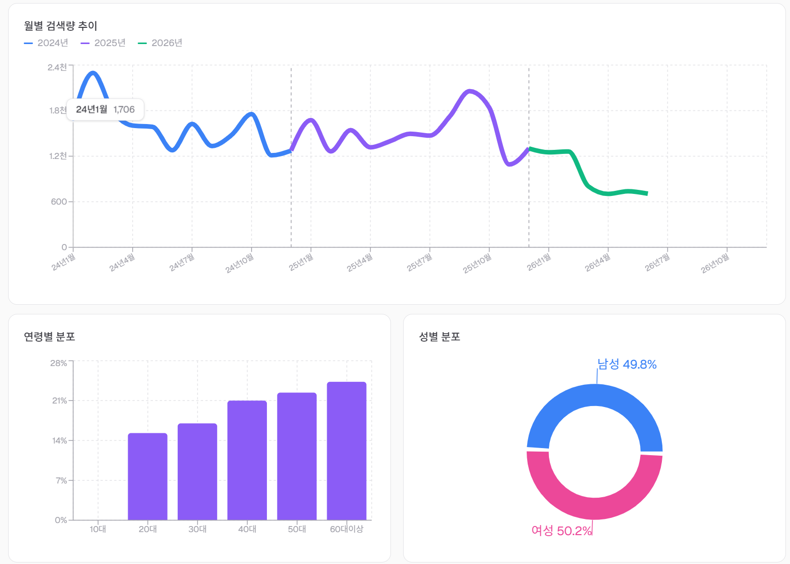Click the 남성 49.8% label
The image size is (790, 564).
tap(627, 365)
